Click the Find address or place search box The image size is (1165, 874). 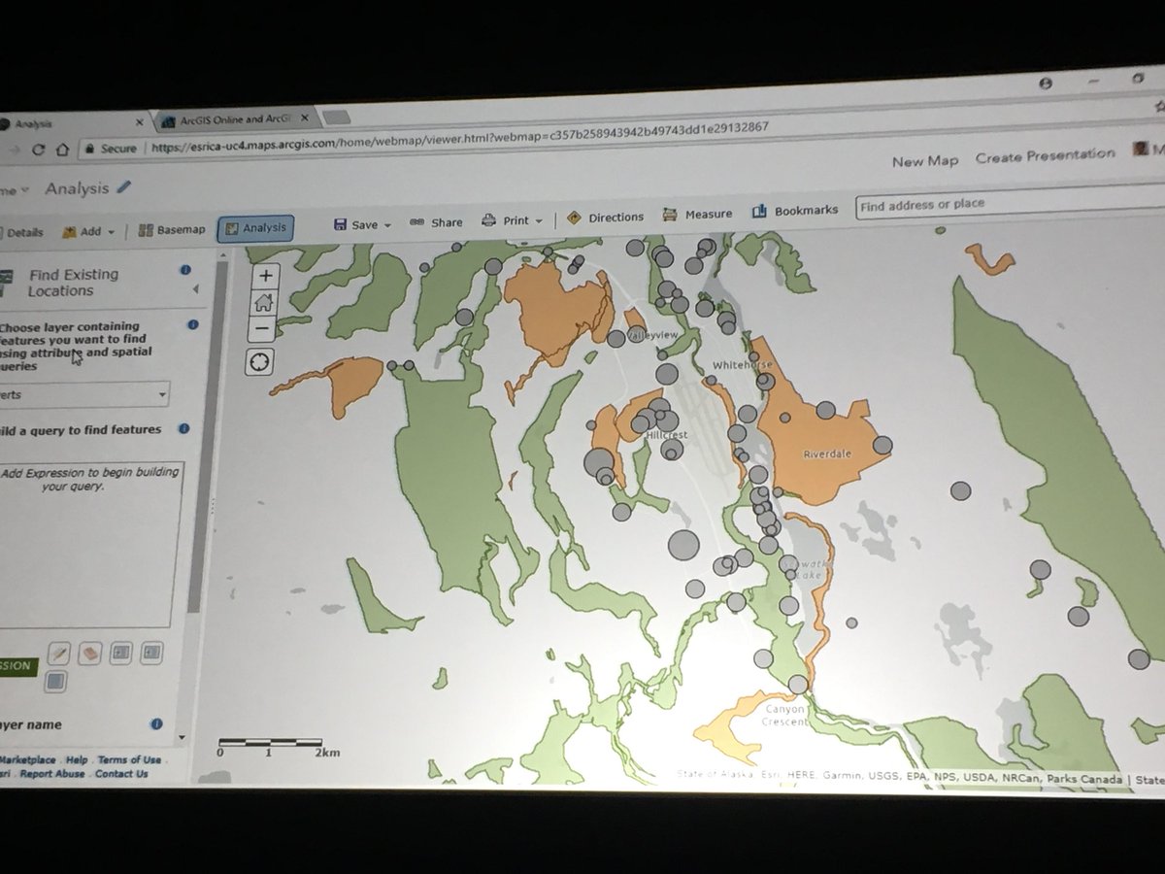coord(1010,205)
